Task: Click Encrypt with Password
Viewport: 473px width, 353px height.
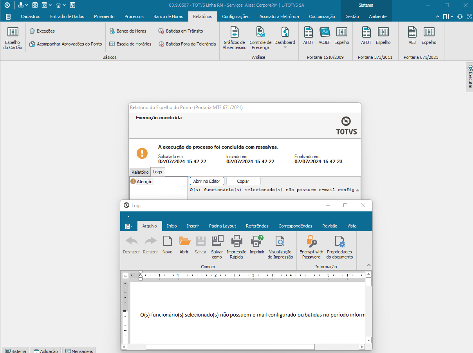Action: coord(311,247)
